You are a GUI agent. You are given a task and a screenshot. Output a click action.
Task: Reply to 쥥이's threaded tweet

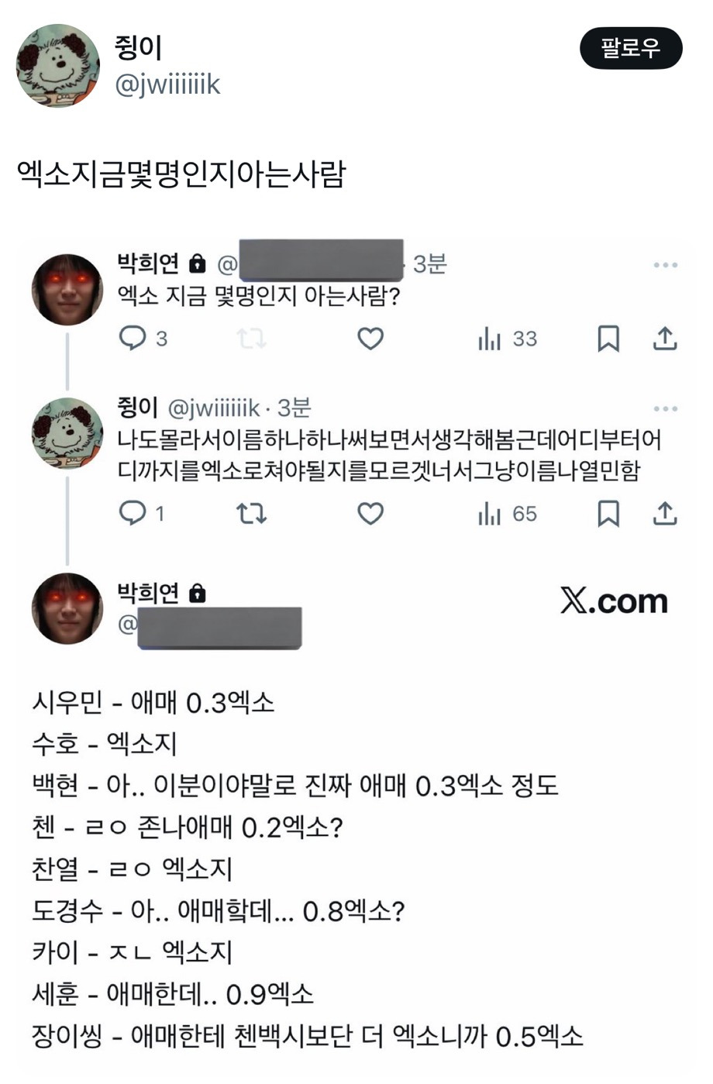[133, 513]
